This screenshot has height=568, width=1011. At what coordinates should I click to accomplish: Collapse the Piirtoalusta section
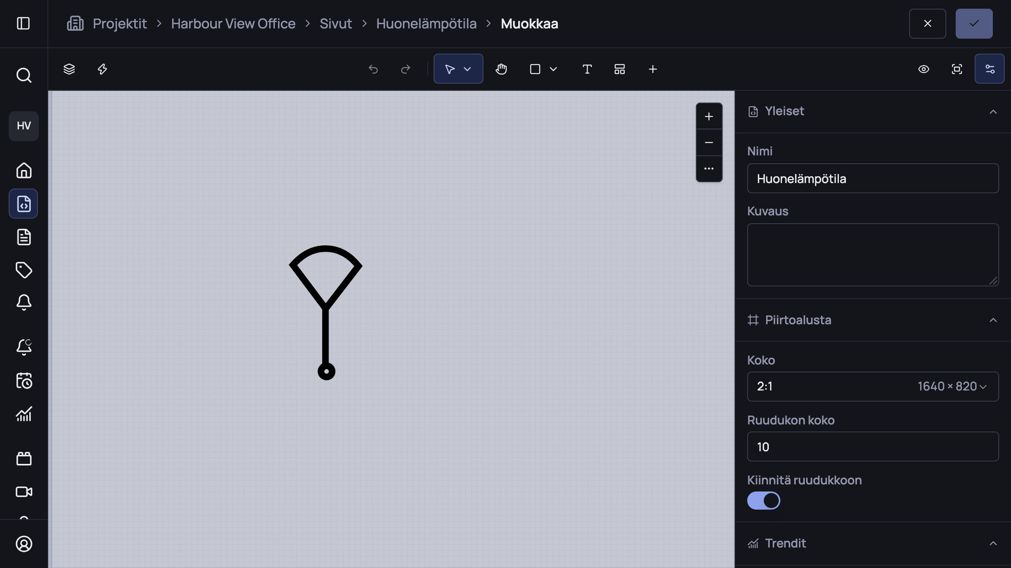993,320
